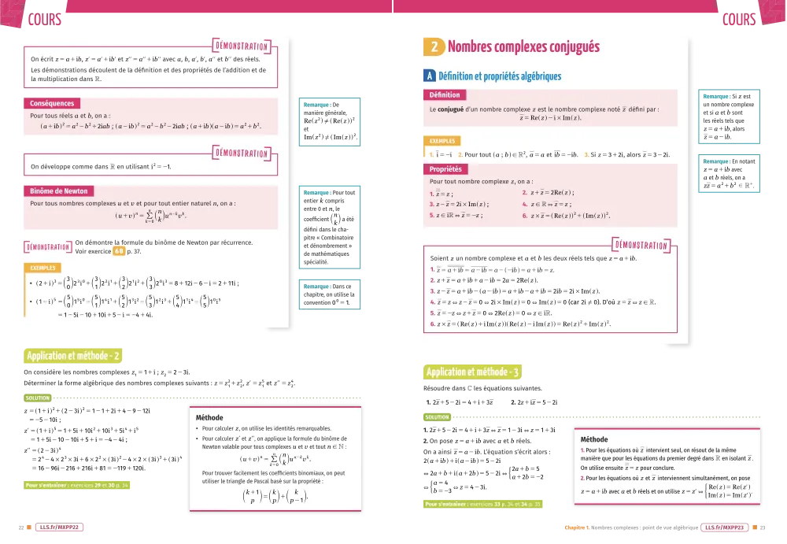Click the SOLUTION label under Application 2
The image size is (787, 544).
[x=38, y=398]
